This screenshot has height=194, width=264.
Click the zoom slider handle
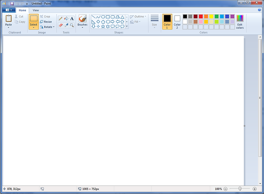pos(240,189)
